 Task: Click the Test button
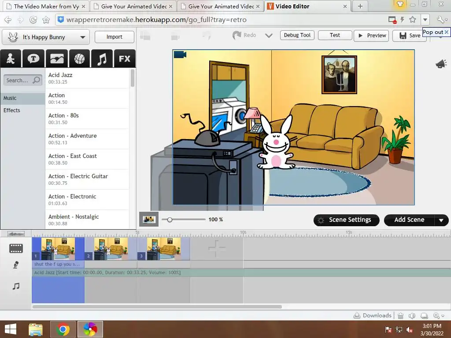pyautogui.click(x=335, y=35)
